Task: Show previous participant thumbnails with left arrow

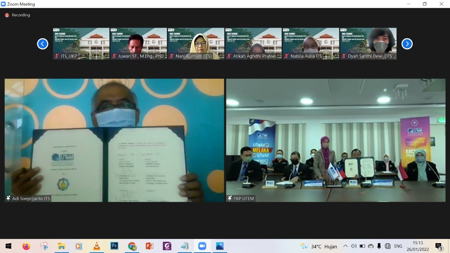Action: click(x=43, y=44)
